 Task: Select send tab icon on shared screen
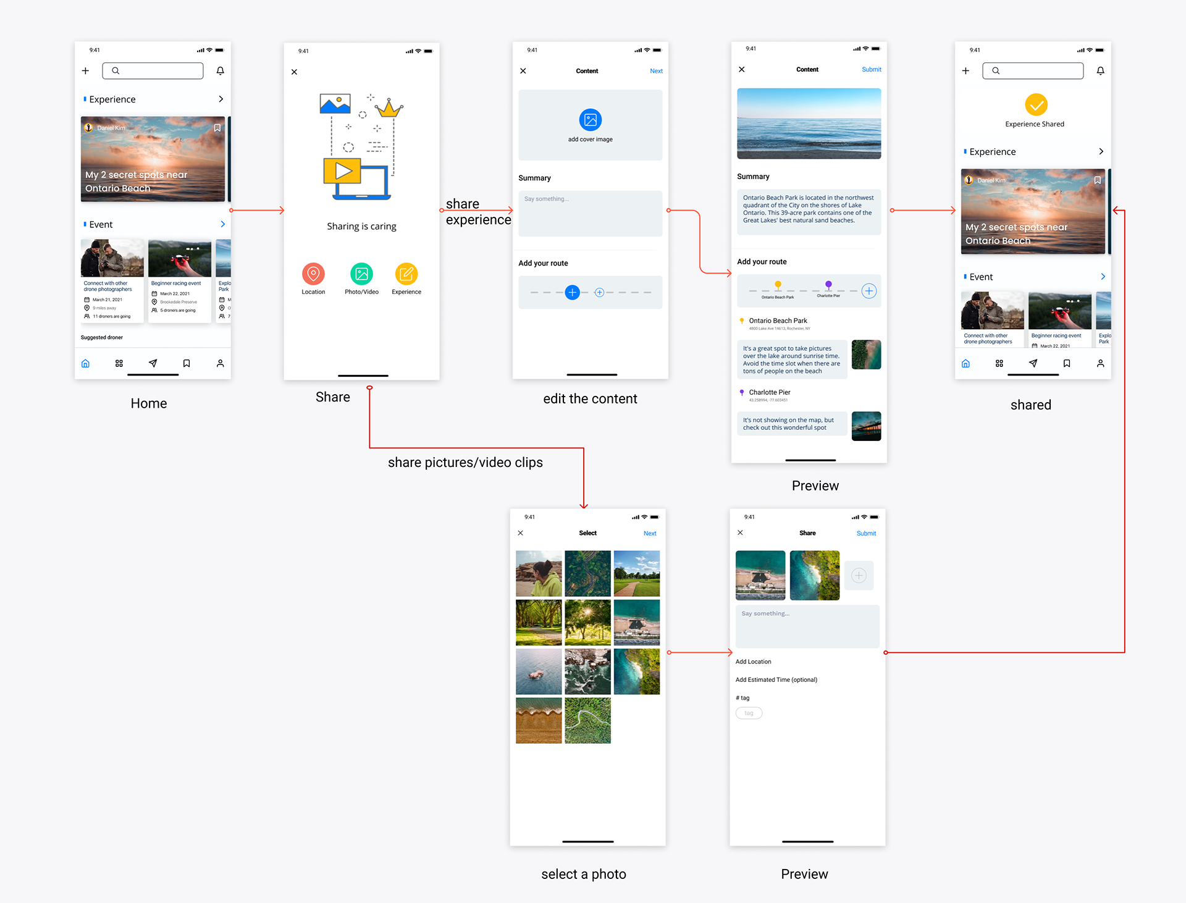tap(1033, 363)
